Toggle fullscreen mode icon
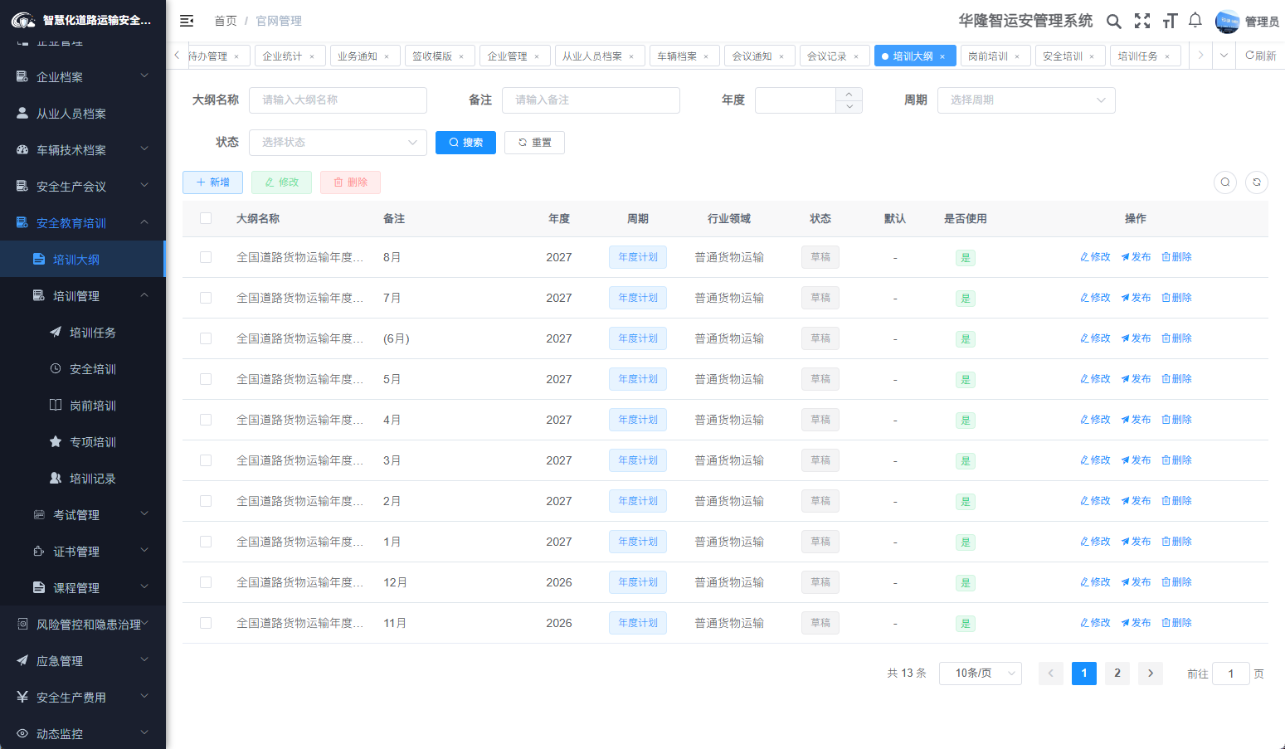The image size is (1285, 749). pos(1142,22)
